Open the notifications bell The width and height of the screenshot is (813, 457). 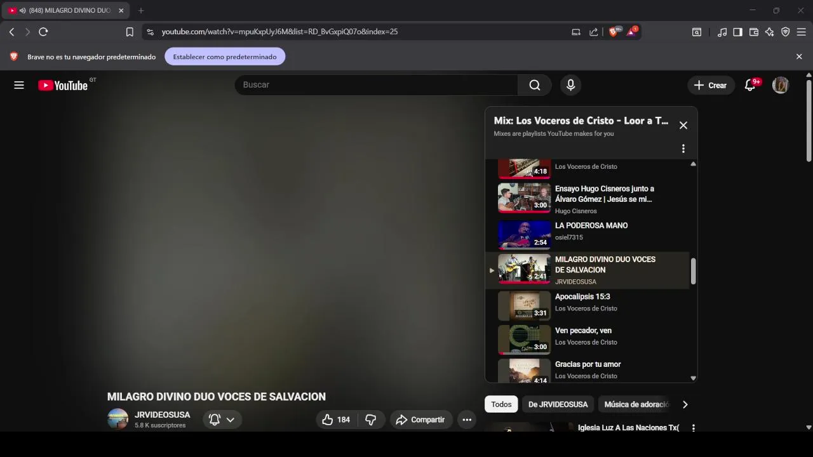point(750,85)
